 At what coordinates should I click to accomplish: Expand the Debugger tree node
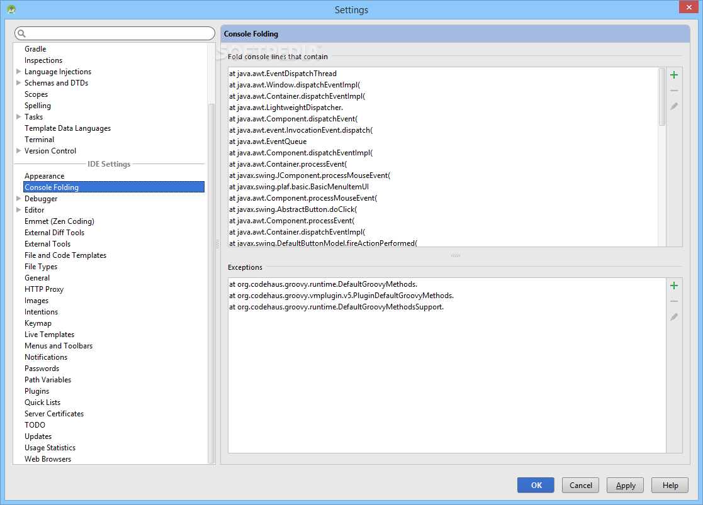pyautogui.click(x=18, y=198)
